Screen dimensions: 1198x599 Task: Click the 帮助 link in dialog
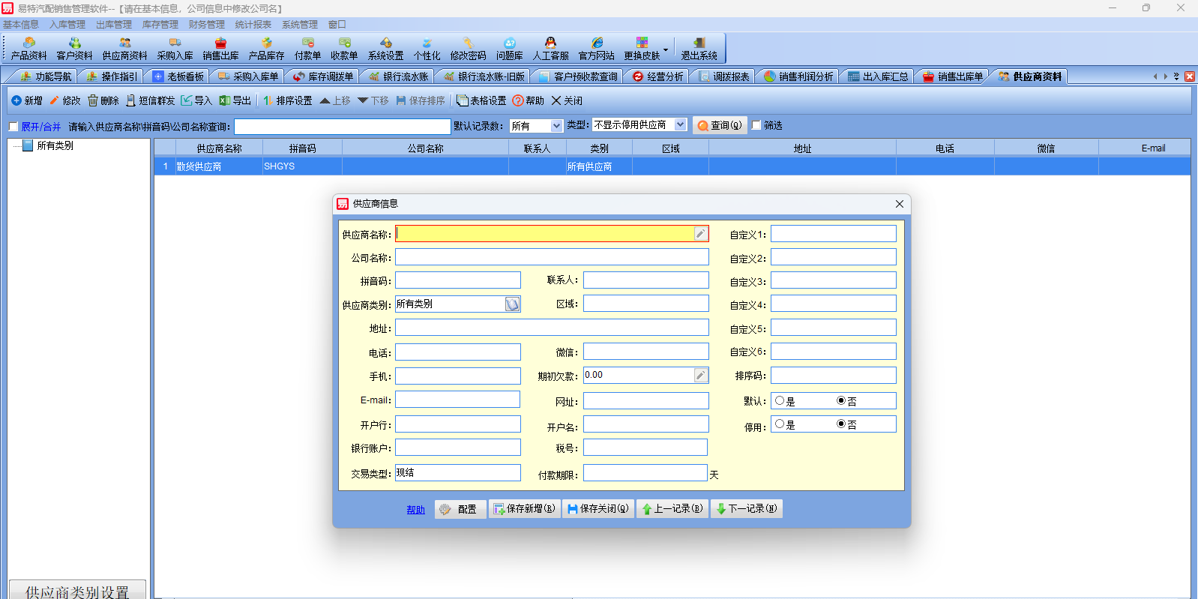tap(415, 510)
